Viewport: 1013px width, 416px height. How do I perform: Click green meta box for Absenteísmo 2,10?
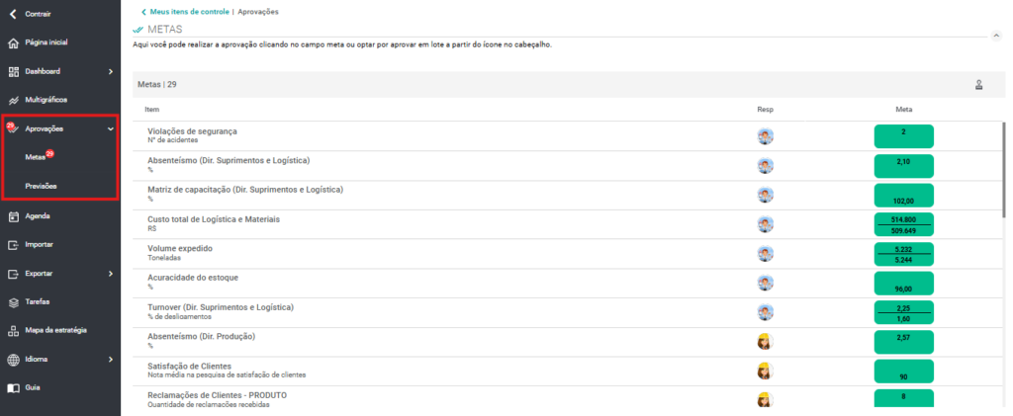[904, 166]
